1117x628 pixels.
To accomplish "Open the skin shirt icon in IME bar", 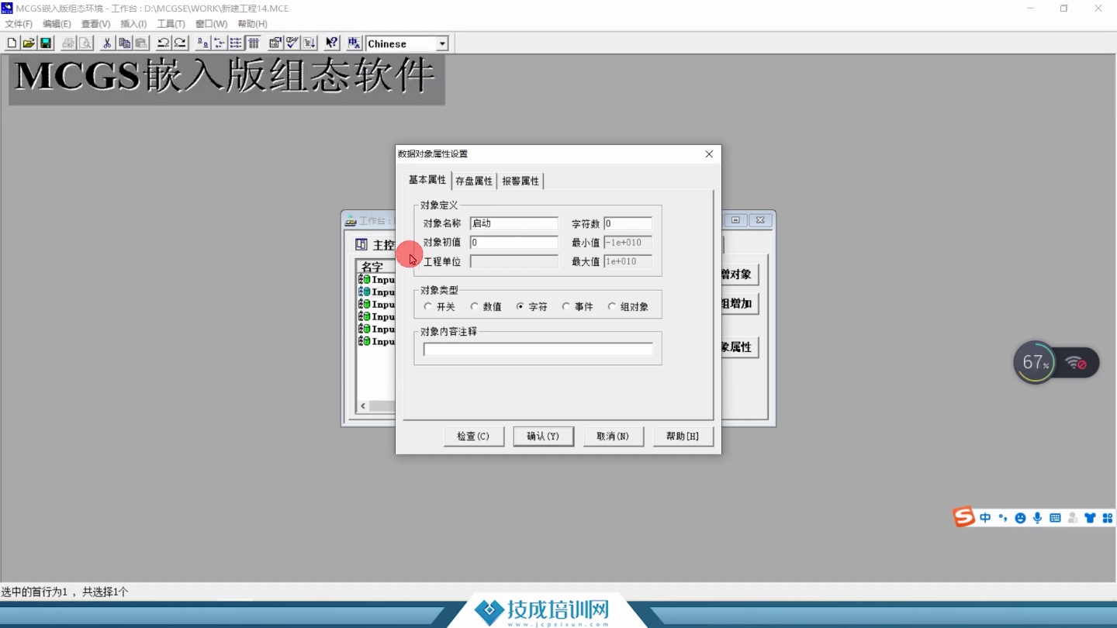I will click(1091, 518).
